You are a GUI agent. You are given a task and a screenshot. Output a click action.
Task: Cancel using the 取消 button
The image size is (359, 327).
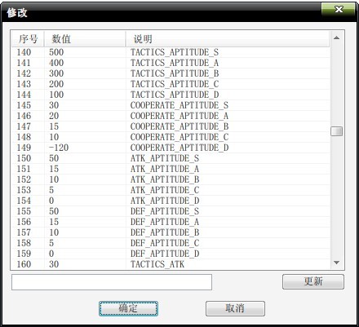pyautogui.click(x=235, y=308)
